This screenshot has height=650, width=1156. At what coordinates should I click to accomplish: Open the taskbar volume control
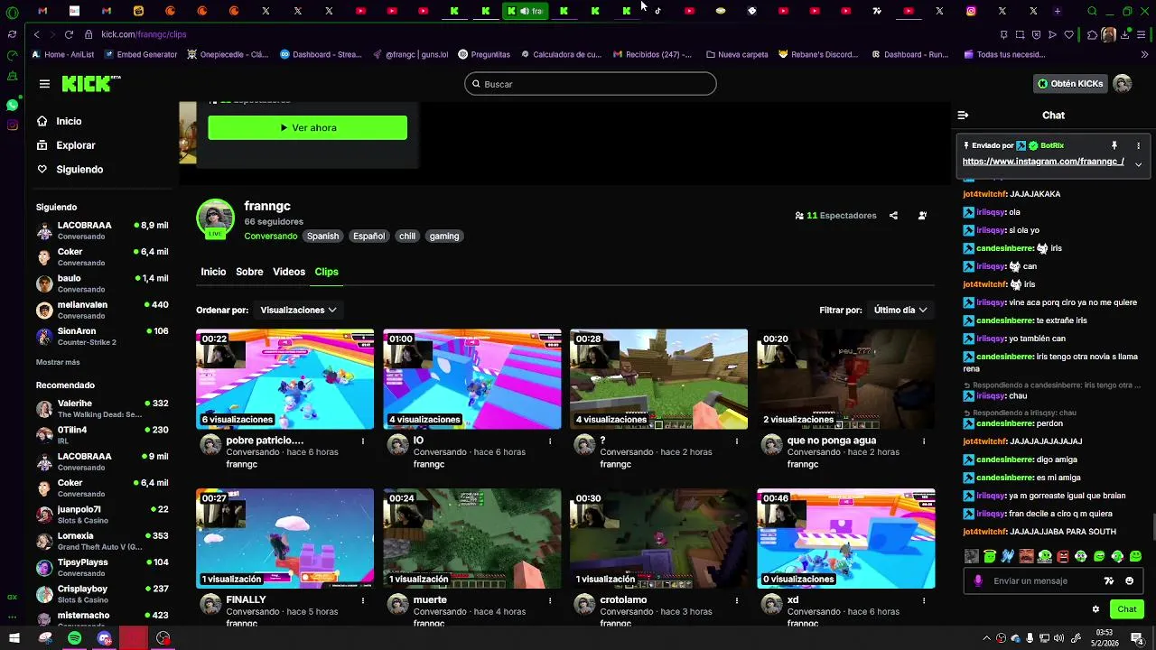pyautogui.click(x=1058, y=638)
